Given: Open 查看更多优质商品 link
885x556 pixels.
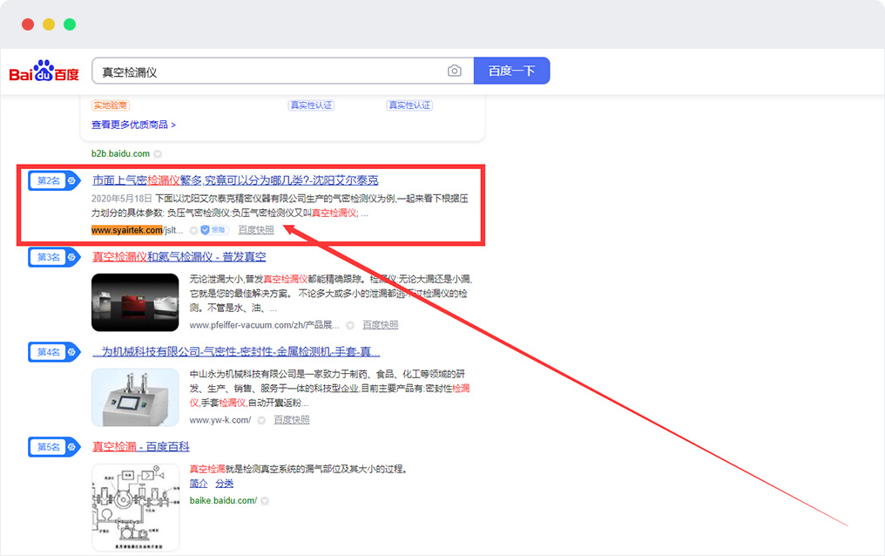Looking at the screenshot, I should click(133, 125).
